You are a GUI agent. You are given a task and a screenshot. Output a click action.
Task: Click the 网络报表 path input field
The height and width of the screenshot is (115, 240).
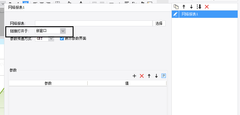click(x=94, y=23)
